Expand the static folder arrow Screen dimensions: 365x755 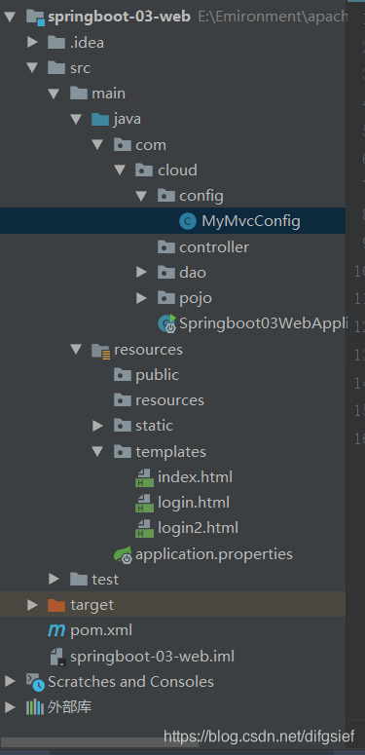coord(97,426)
